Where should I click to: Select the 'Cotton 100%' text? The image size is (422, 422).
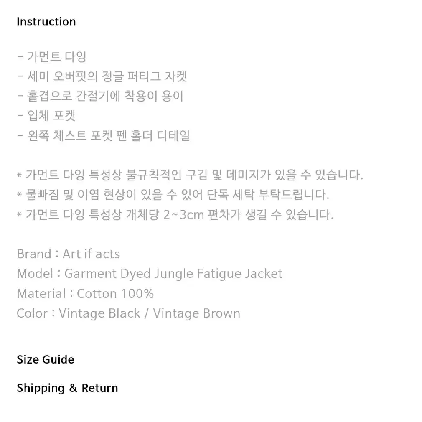click(x=115, y=294)
